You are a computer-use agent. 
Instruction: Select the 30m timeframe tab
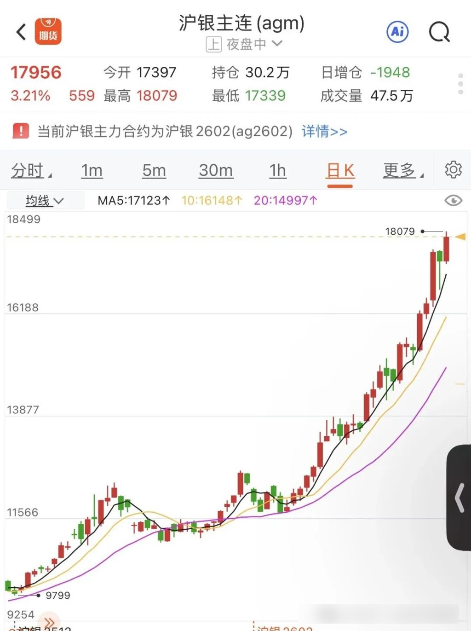(216, 171)
